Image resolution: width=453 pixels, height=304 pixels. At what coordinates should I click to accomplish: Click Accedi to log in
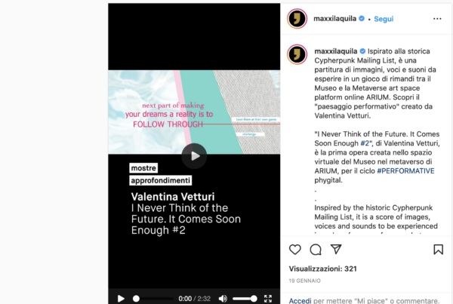coord(300,301)
